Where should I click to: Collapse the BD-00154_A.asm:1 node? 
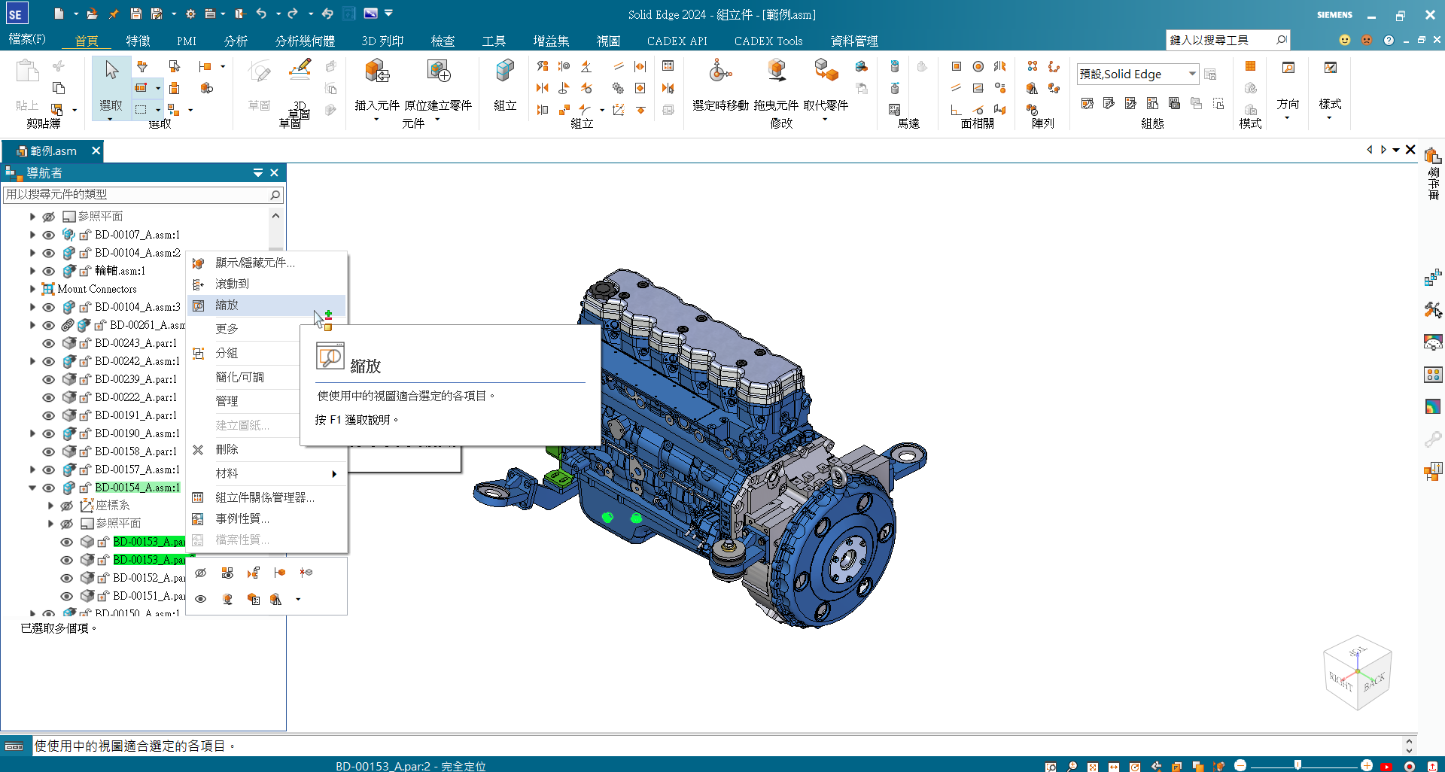click(32, 488)
